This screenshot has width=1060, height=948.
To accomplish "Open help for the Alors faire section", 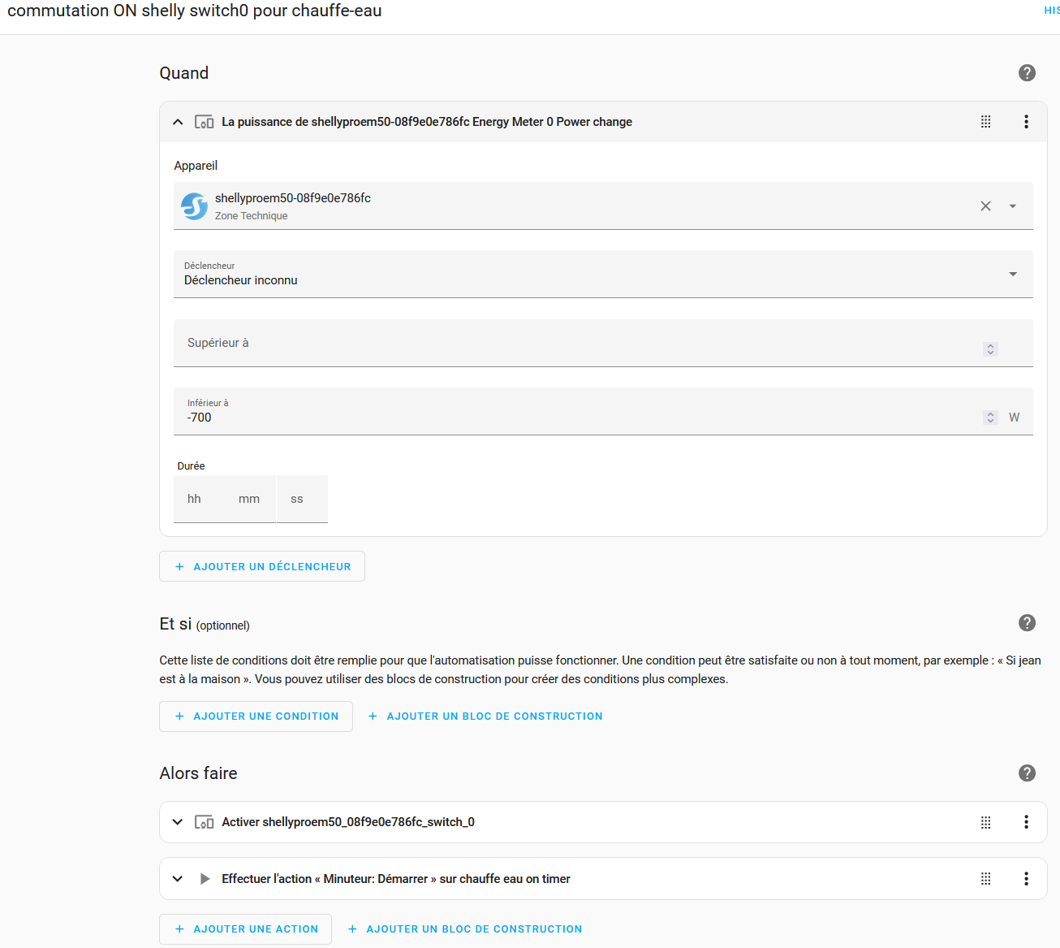I will 1027,773.
